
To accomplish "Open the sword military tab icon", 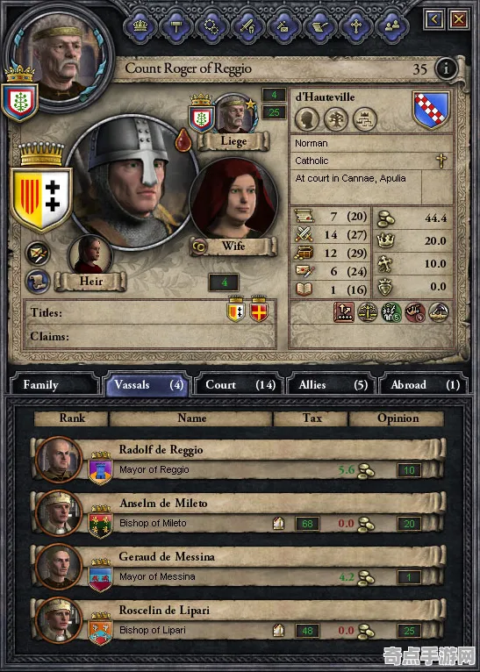I will pyautogui.click(x=247, y=26).
